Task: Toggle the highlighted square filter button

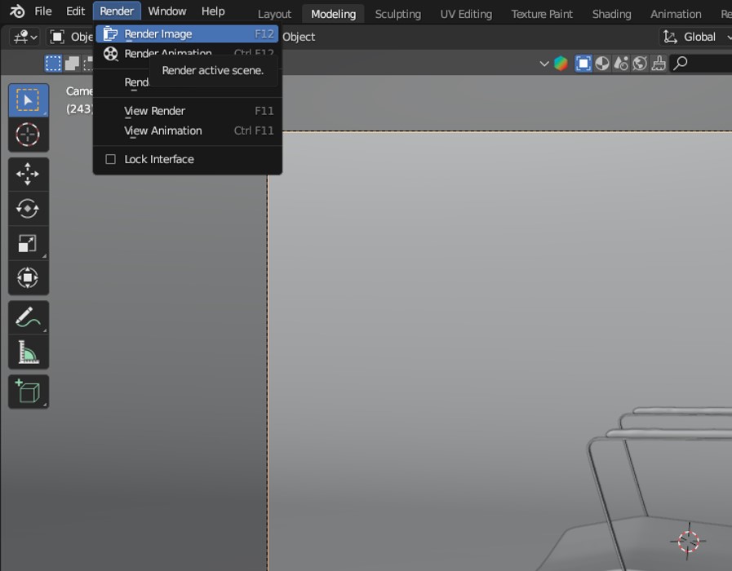Action: click(x=583, y=64)
